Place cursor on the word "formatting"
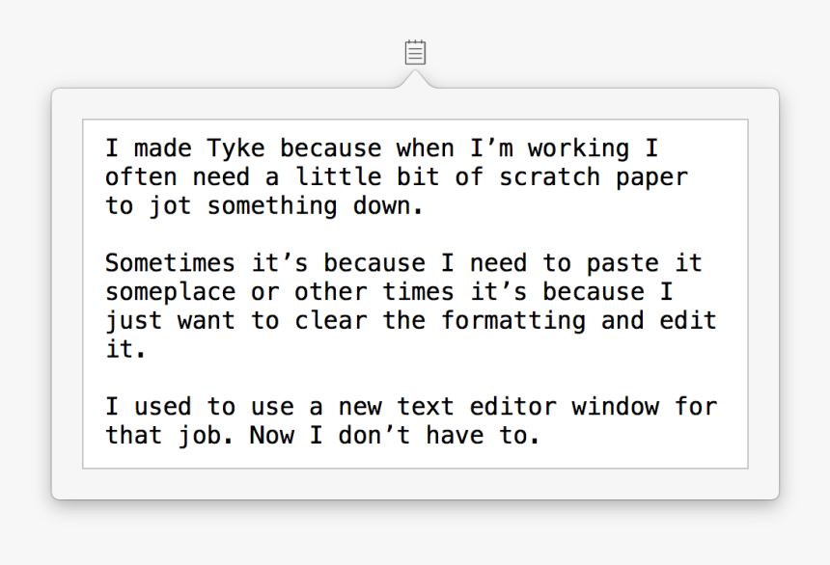Image resolution: width=830 pixels, height=565 pixels. (513, 321)
